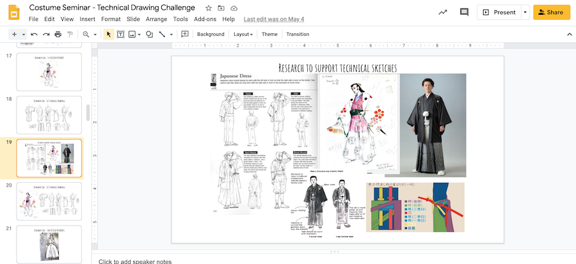576x264 pixels.
Task: Hide the menus with collapse chevron
Action: click(x=569, y=34)
